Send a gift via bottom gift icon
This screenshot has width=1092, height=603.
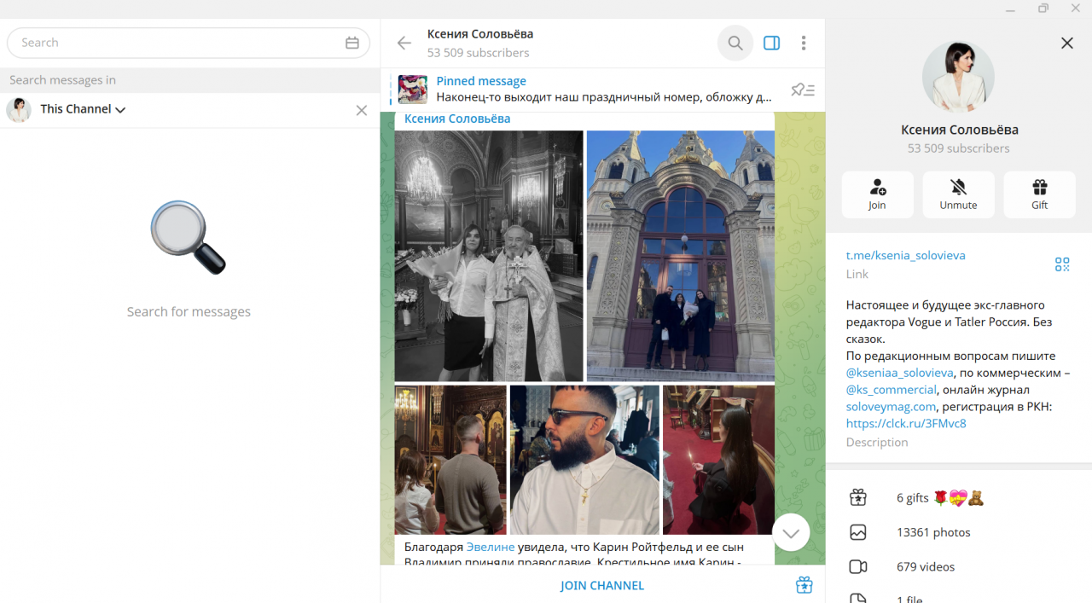(804, 585)
